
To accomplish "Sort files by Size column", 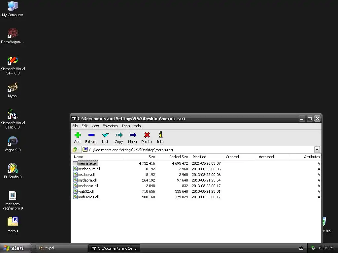I will [141, 157].
